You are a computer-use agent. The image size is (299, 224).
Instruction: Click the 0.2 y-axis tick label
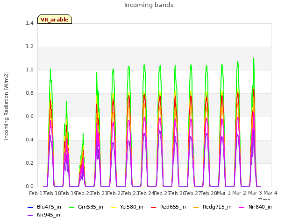pyautogui.click(x=29, y=163)
